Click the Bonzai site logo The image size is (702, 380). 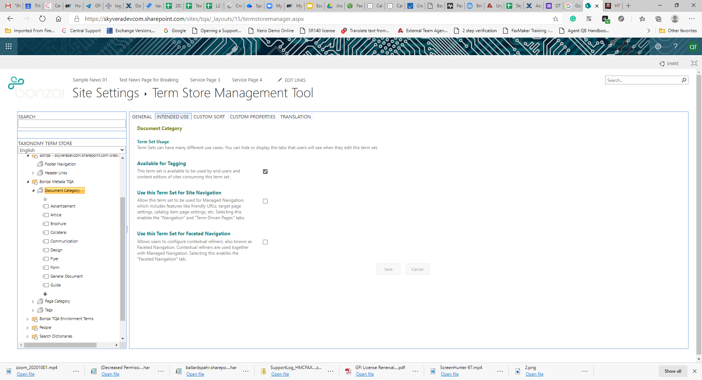pyautogui.click(x=36, y=88)
